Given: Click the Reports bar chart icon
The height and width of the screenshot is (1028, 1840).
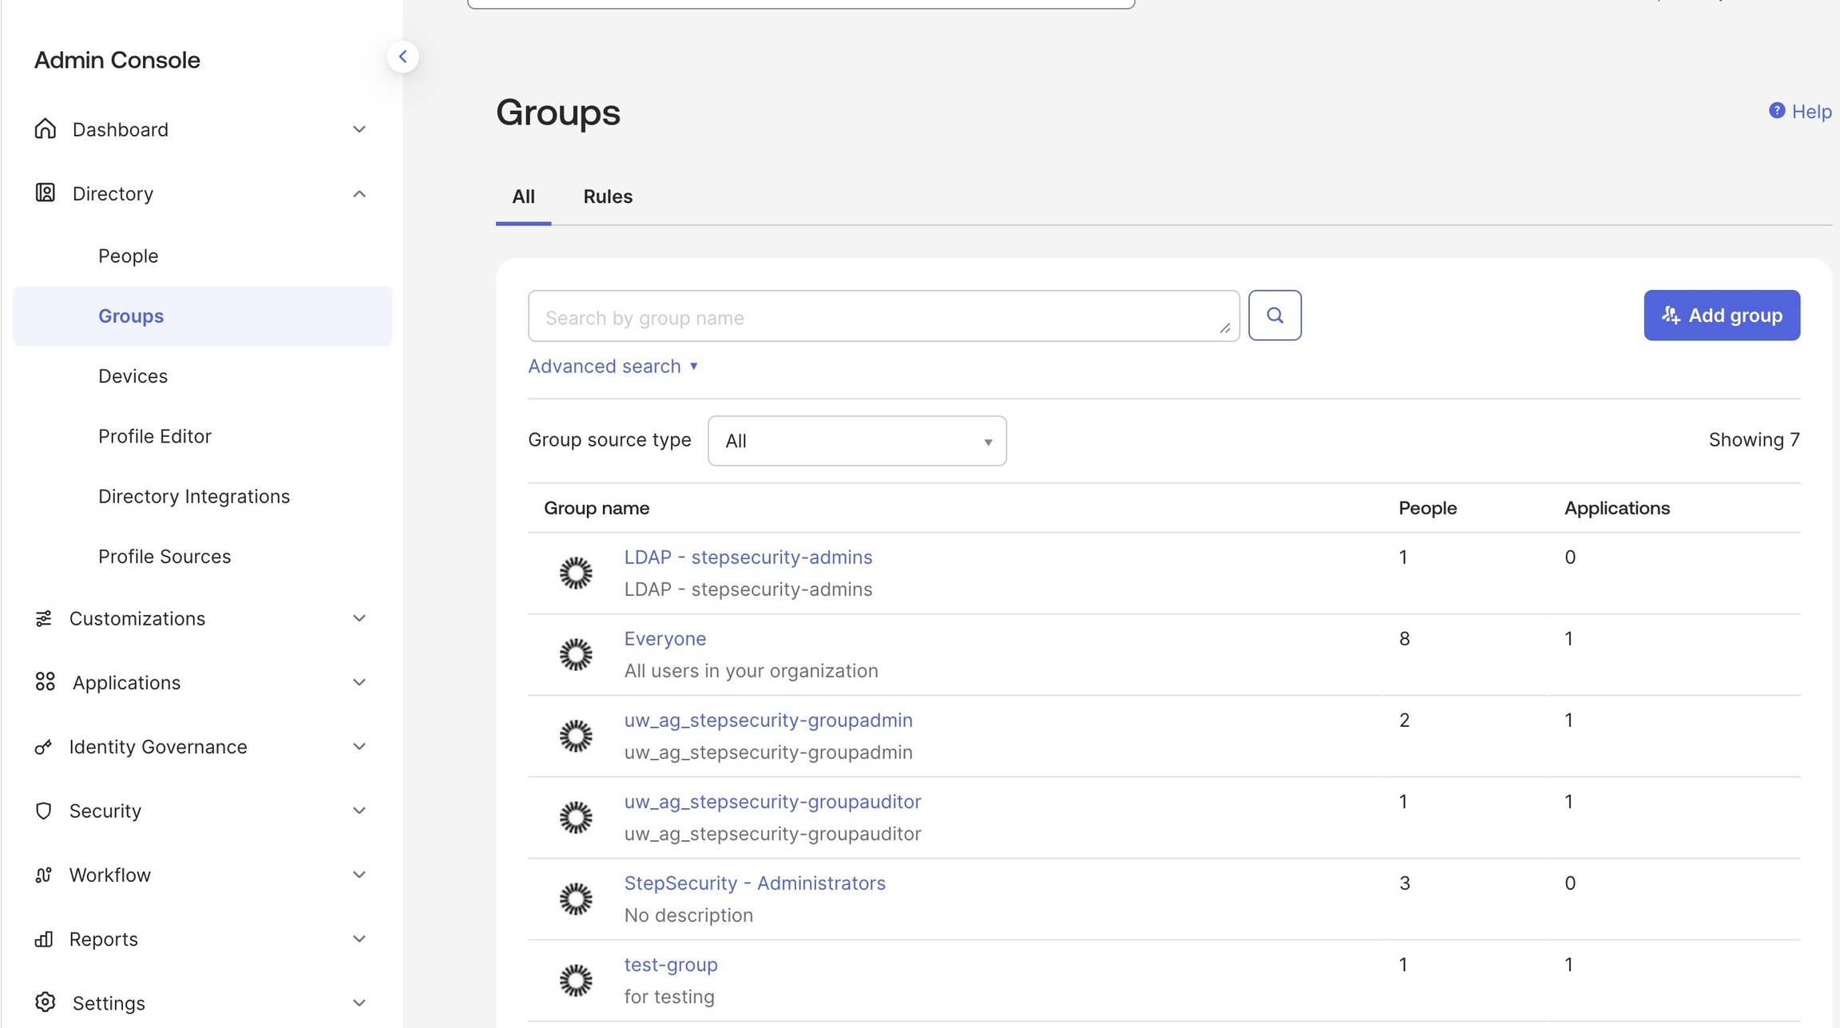Looking at the screenshot, I should tap(44, 939).
